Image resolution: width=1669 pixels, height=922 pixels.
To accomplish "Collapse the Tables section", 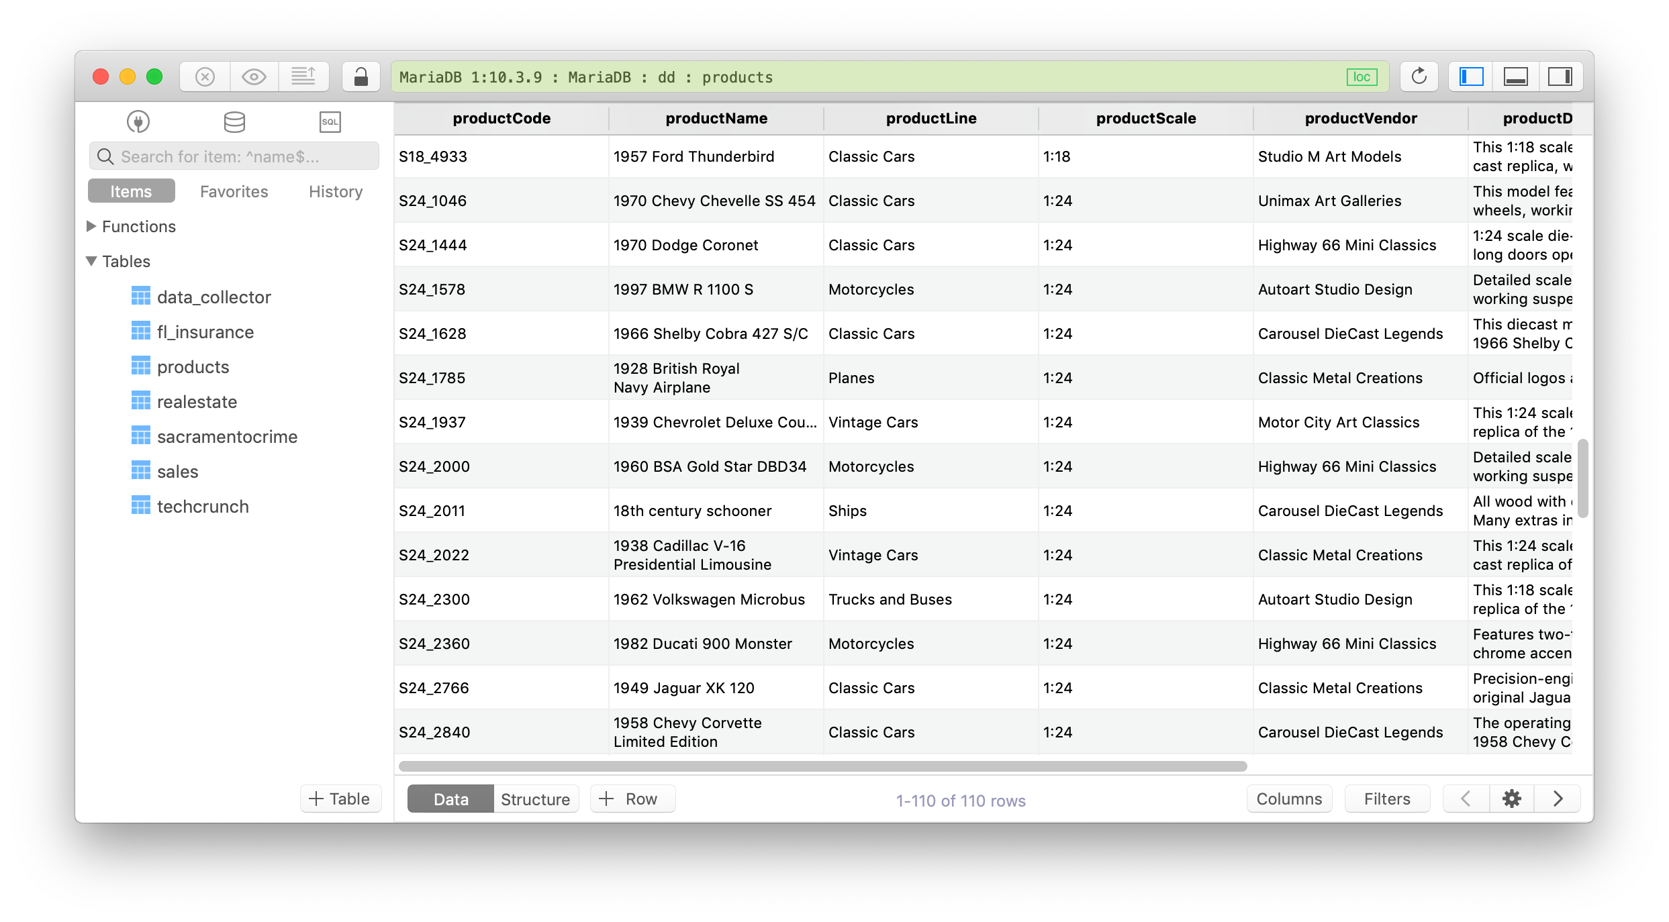I will 91,261.
